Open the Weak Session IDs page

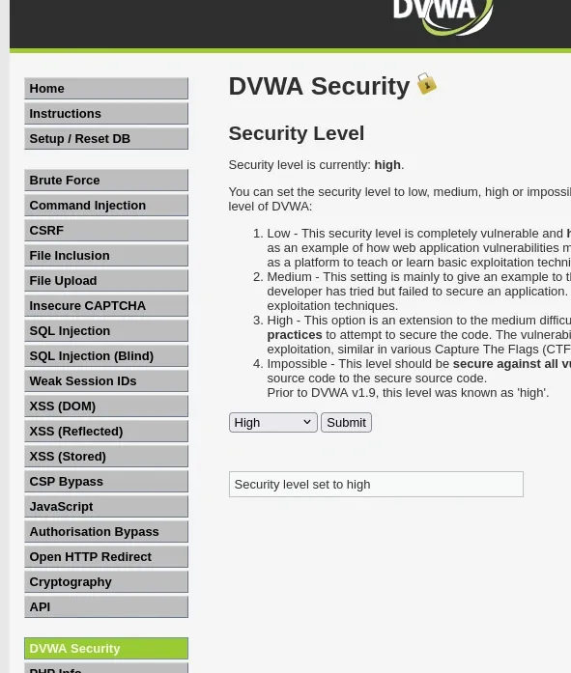(106, 381)
